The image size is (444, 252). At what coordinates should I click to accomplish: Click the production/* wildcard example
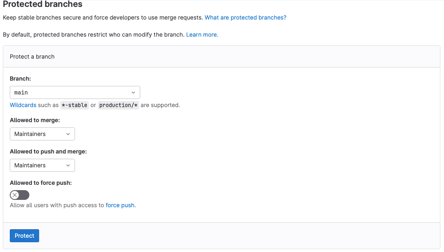tap(119, 105)
